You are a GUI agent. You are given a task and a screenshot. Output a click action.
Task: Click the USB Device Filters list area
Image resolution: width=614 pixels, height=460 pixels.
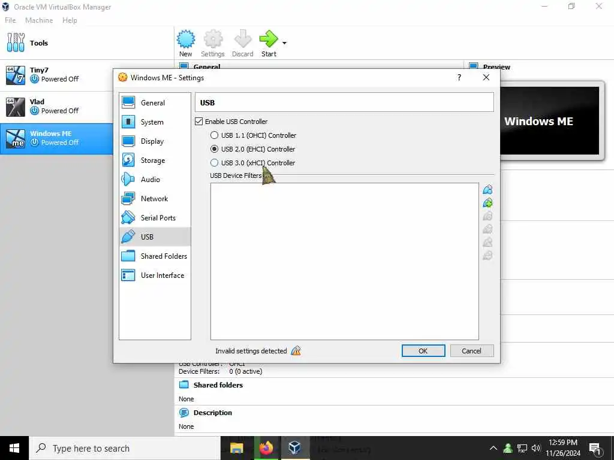point(345,261)
